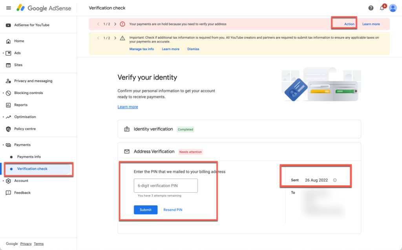
Task: Expand the Blocking controls arrow
Action: point(3,93)
